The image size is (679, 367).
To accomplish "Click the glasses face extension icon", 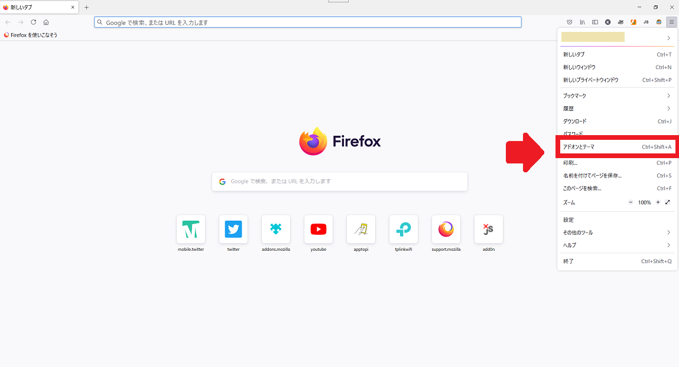I will [659, 22].
